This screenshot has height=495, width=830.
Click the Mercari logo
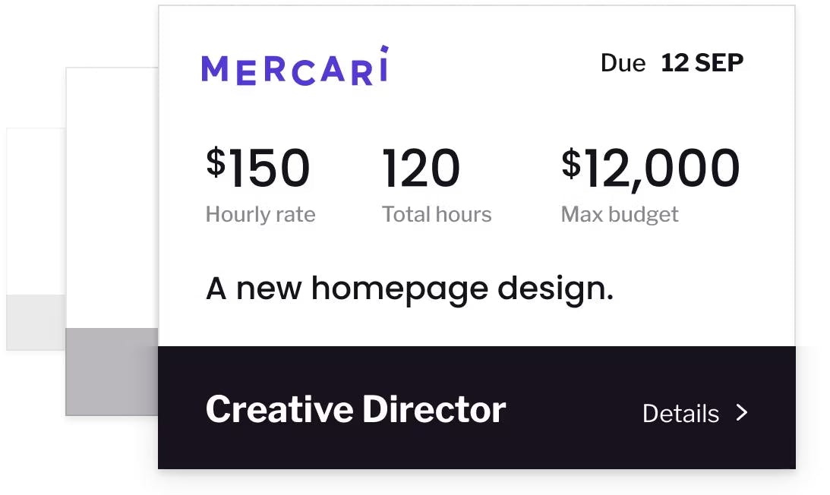(x=295, y=66)
